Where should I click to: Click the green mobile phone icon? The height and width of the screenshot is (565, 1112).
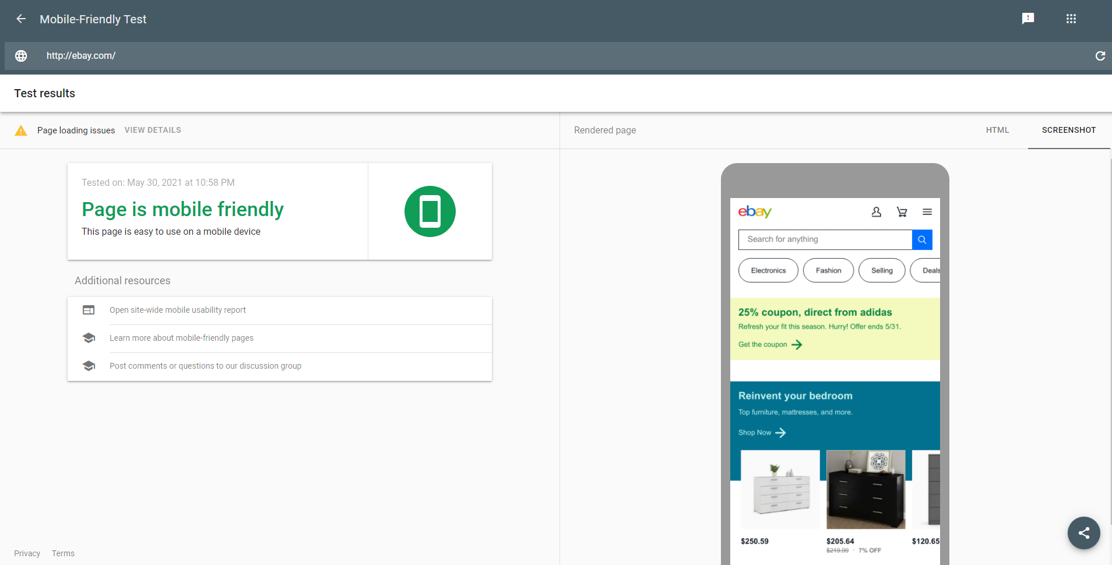(430, 211)
